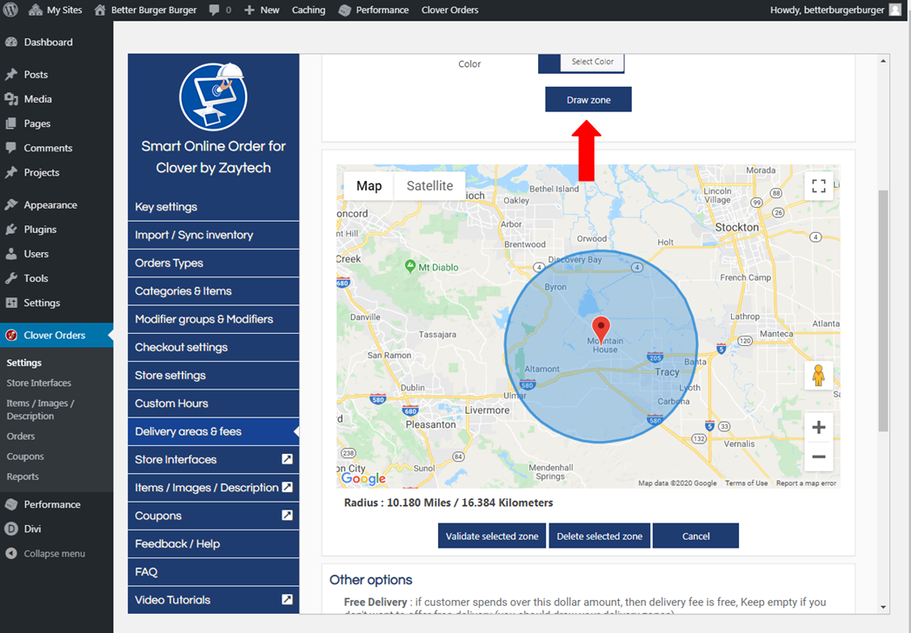Click the zone color swatch

pos(549,63)
